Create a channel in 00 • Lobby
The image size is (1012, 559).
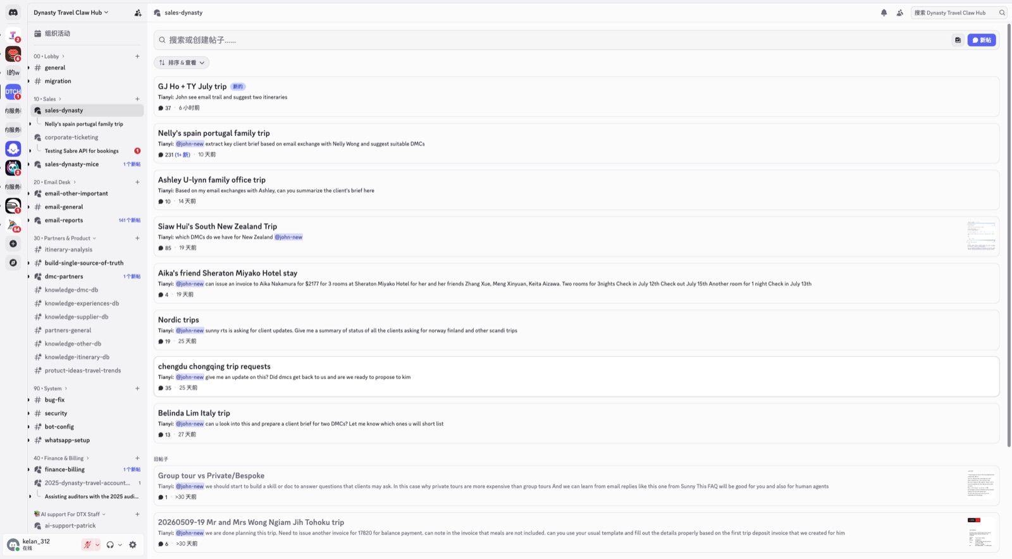137,56
